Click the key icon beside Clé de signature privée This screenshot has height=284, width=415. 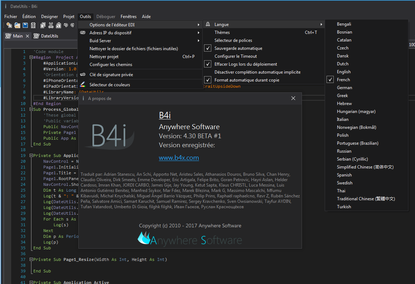tap(83, 75)
